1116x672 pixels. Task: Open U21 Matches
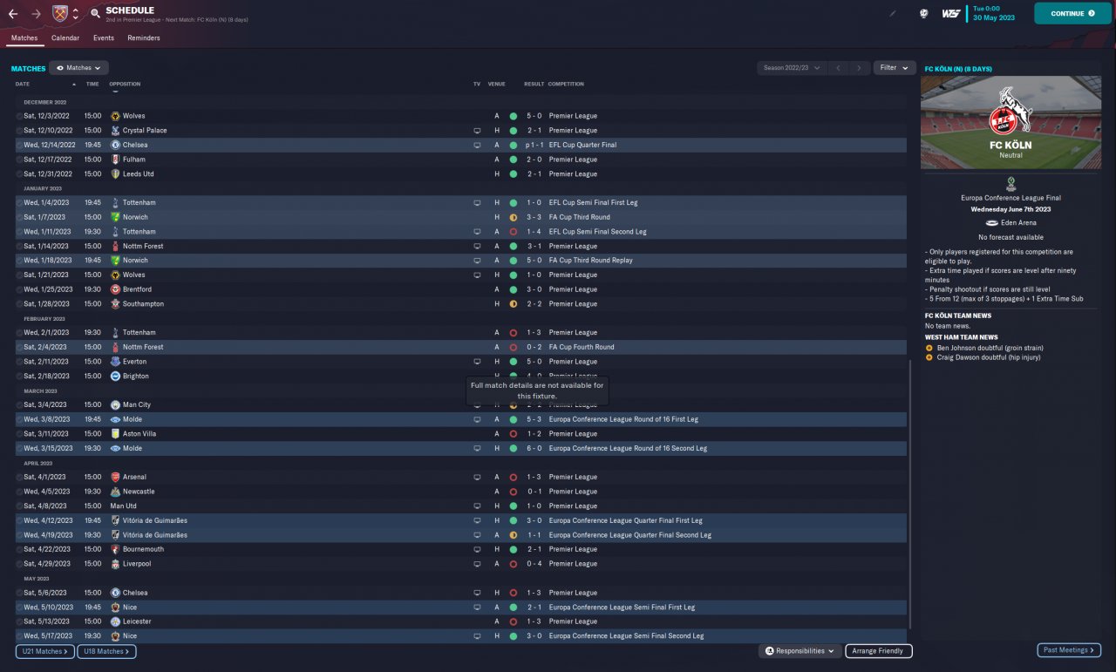[44, 651]
